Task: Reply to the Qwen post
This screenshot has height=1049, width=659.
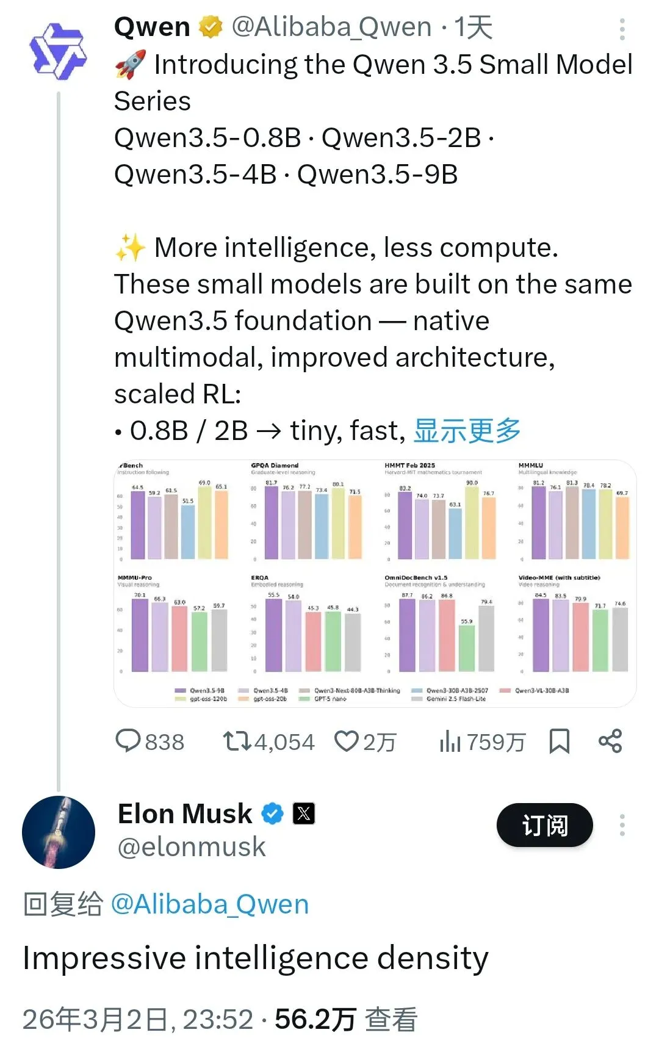Action: point(129,741)
